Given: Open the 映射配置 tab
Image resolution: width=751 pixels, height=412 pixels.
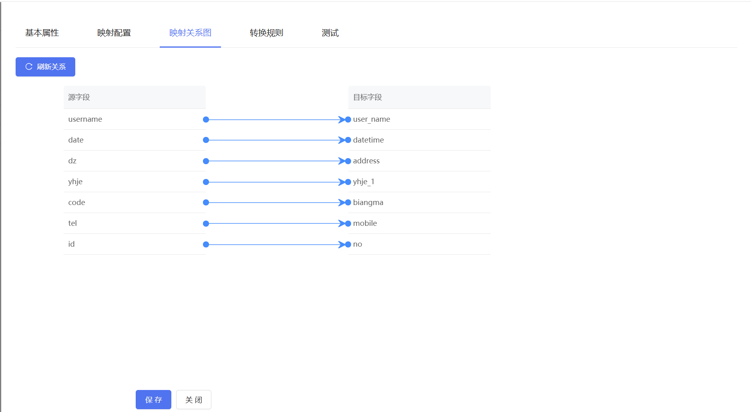Looking at the screenshot, I should pyautogui.click(x=114, y=33).
